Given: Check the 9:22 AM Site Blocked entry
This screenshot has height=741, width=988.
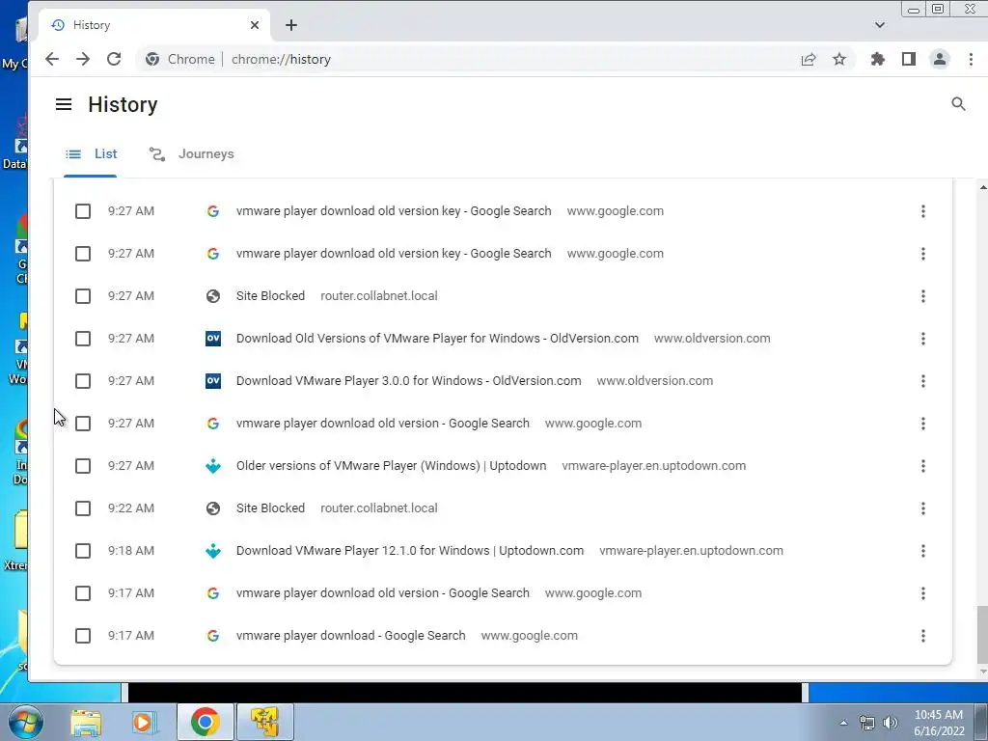Looking at the screenshot, I should (83, 508).
